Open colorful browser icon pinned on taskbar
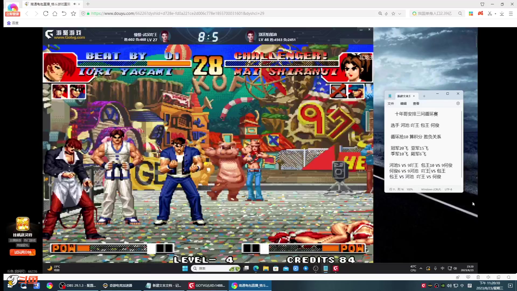This screenshot has height=291, width=517. point(50,285)
